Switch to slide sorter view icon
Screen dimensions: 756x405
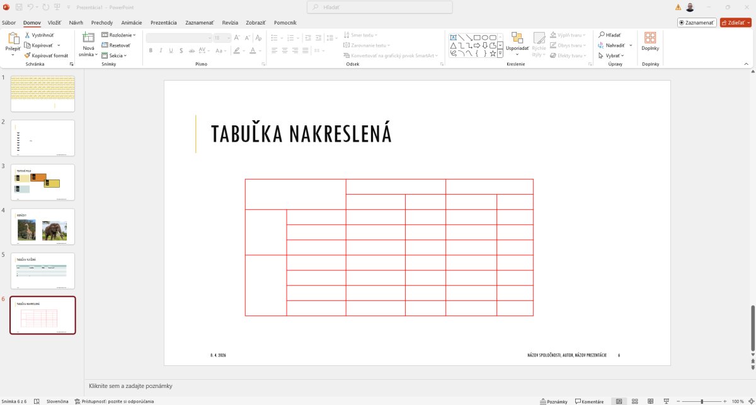click(x=635, y=401)
